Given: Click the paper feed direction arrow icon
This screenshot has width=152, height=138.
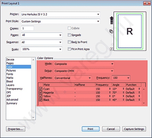Looking at the screenshot, I should pos(112,20).
